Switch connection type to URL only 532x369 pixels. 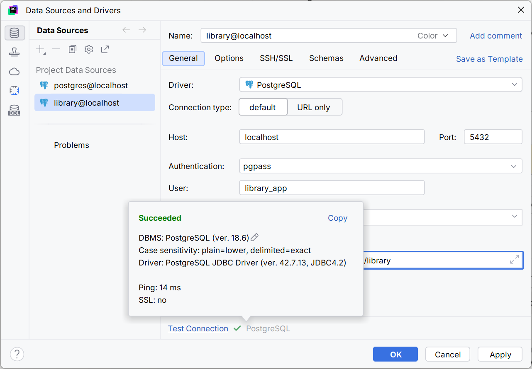[314, 107]
